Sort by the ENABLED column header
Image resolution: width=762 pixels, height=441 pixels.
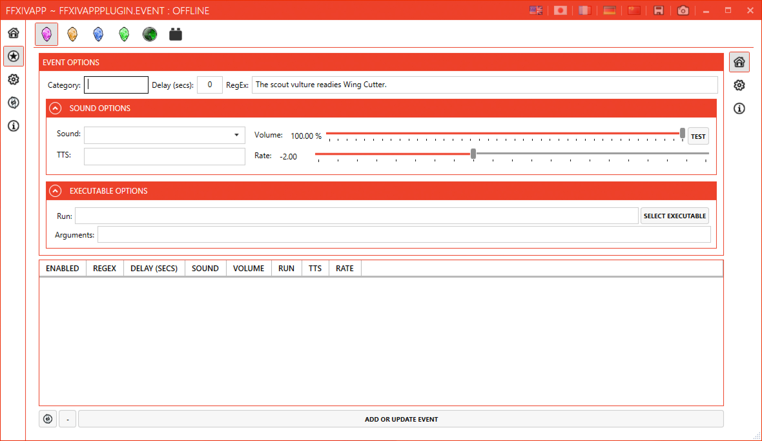[x=63, y=268]
